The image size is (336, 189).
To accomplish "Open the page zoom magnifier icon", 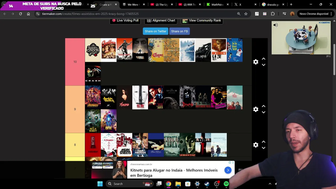I will (x=239, y=14).
